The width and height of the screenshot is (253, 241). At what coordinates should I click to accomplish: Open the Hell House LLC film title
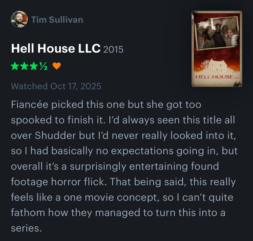tap(56, 48)
